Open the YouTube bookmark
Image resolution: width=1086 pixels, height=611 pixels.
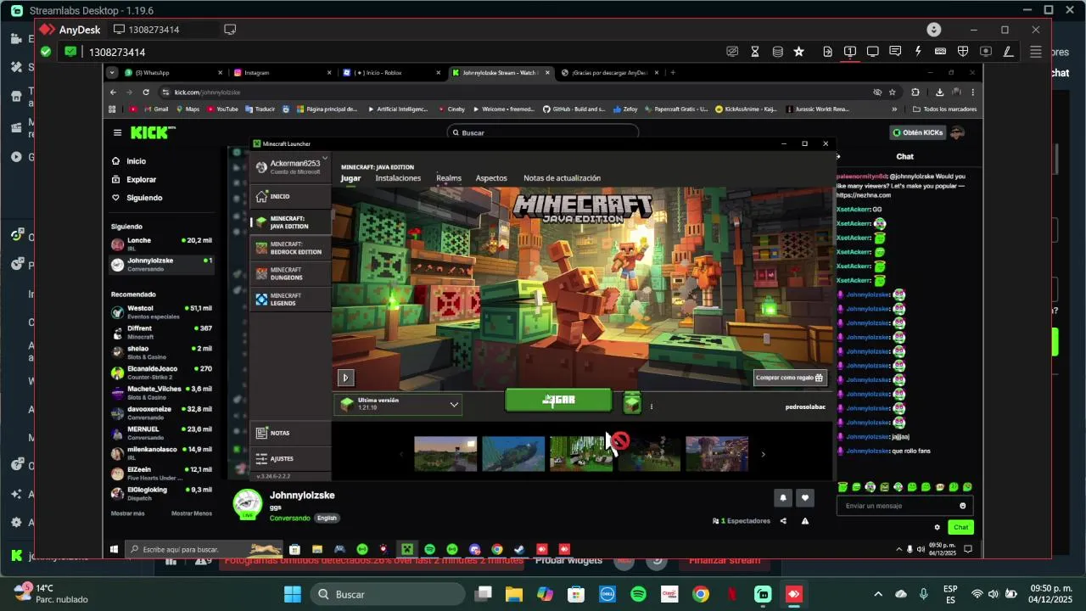pyautogui.click(x=222, y=109)
